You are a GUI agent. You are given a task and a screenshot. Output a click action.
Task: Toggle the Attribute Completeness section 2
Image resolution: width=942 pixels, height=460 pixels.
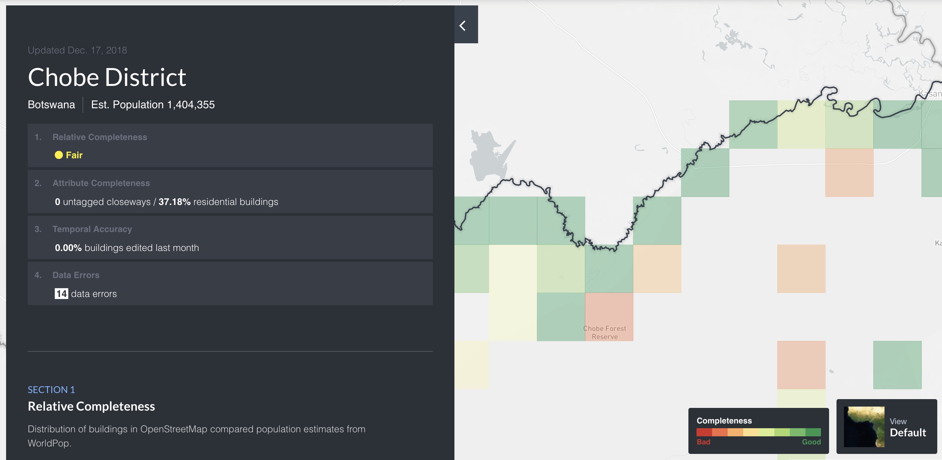[230, 182]
